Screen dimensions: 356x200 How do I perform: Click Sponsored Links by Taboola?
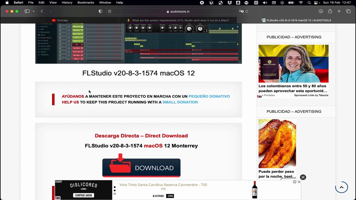(311, 95)
